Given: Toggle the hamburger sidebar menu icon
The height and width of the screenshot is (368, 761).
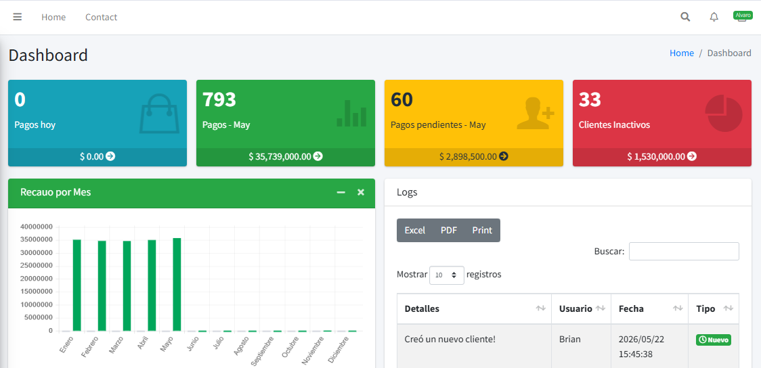Looking at the screenshot, I should click(x=18, y=17).
